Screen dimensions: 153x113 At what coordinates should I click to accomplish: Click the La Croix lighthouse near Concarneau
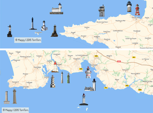[88, 72]
